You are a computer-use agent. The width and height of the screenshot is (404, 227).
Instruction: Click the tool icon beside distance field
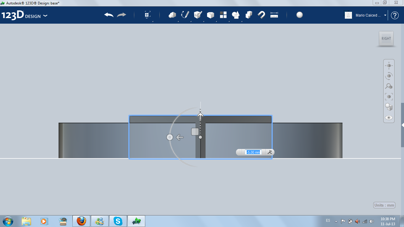pos(269,152)
